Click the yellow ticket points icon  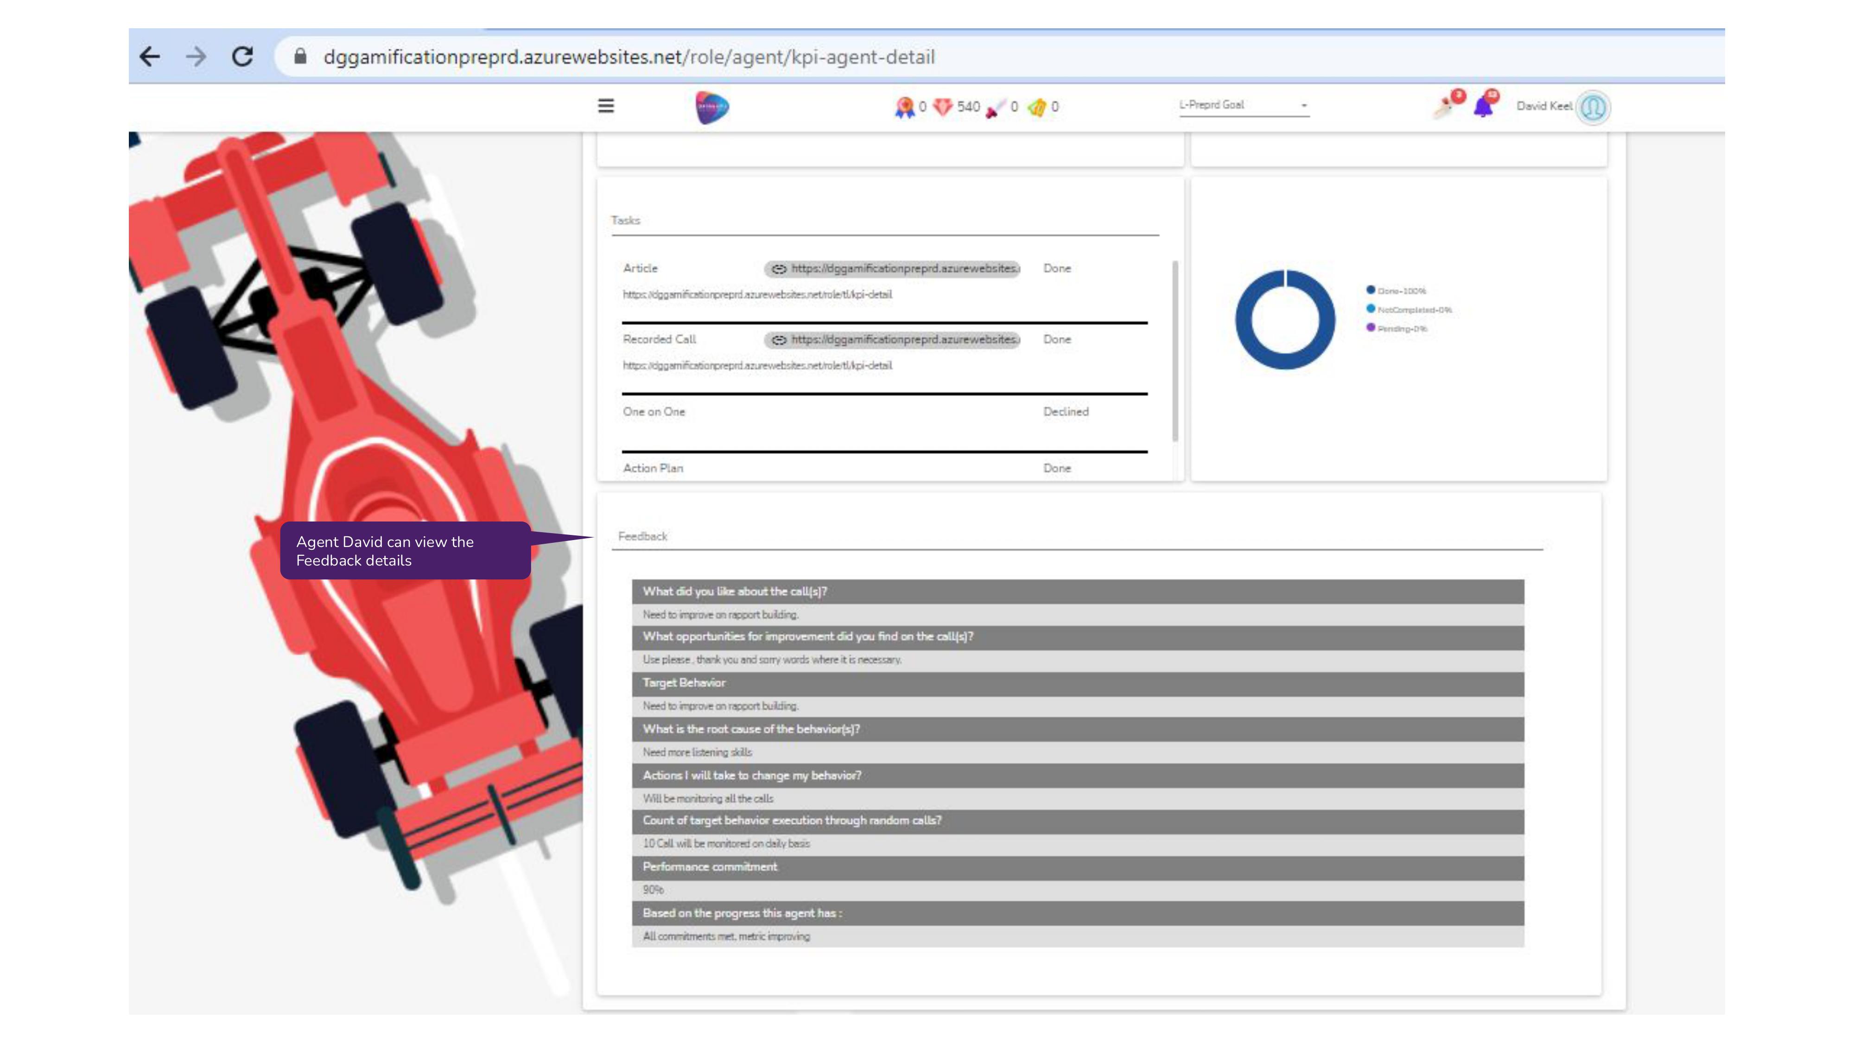click(x=1036, y=107)
